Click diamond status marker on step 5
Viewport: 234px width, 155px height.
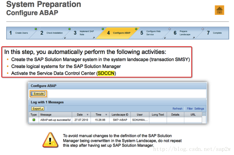point(169,29)
